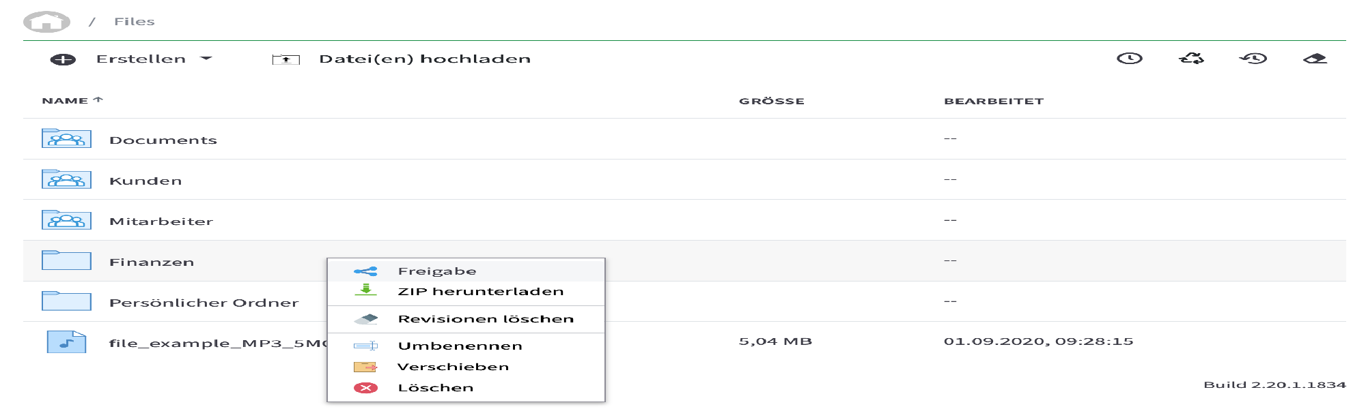Screen dimensions: 1366x409
Task: Click the restore clock icon in toolbar
Action: coord(1253,59)
